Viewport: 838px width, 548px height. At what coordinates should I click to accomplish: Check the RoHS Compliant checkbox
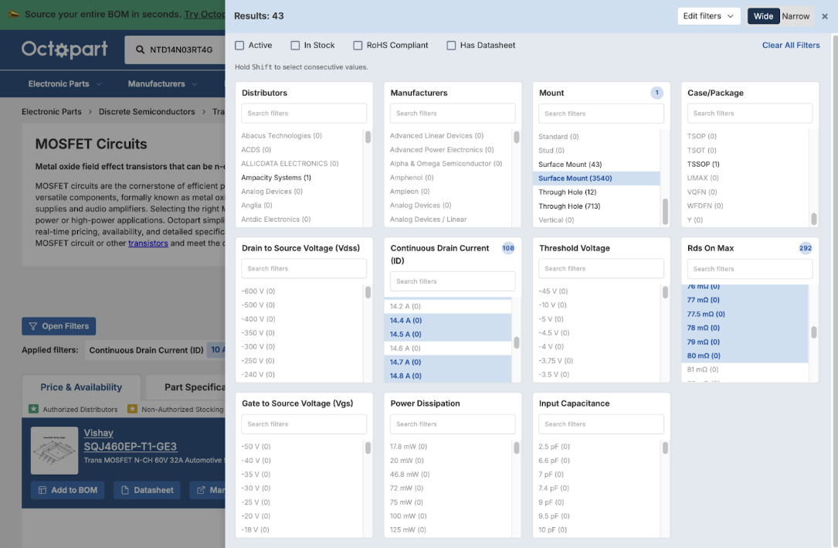pos(358,46)
